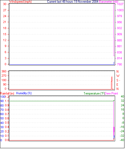Image resolution: width=125 pixels, height=149 pixels.
Task: Click the green temperature line
Action: pyautogui.click(x=62, y=101)
